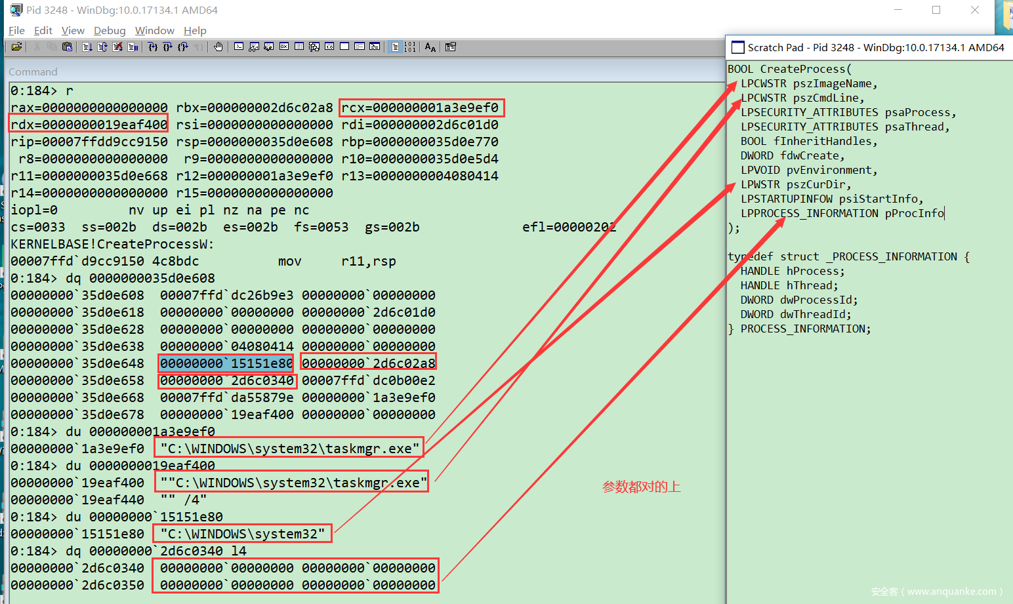Open the Watch window from the toolbar
The height and width of the screenshot is (604, 1013).
[x=254, y=47]
